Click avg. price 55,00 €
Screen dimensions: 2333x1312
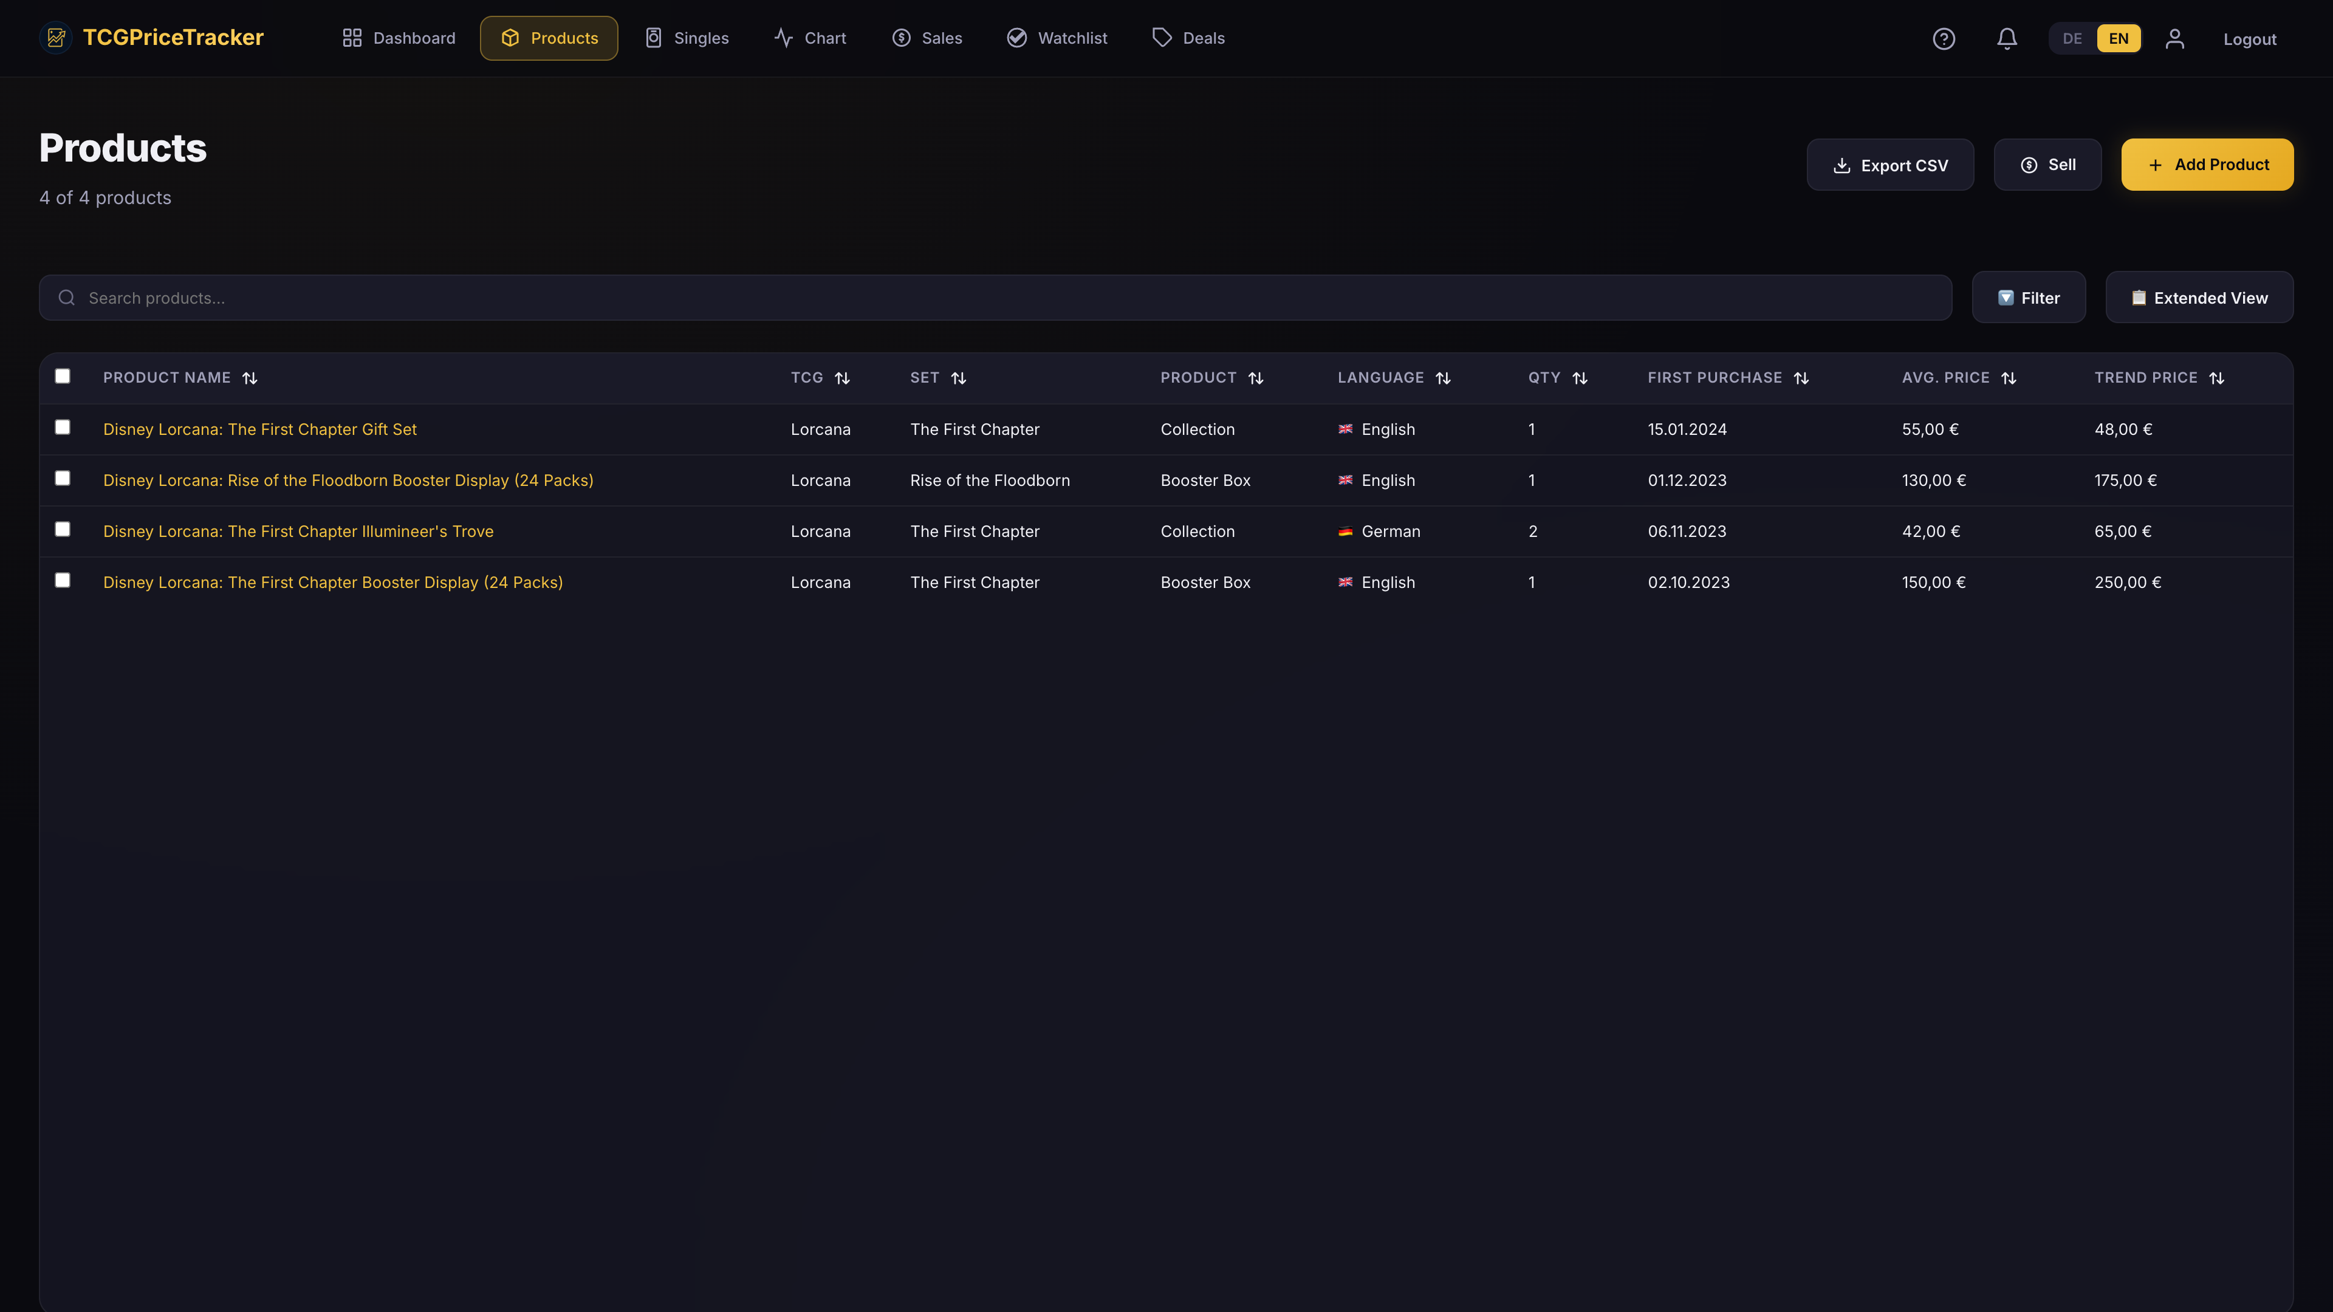(1930, 429)
